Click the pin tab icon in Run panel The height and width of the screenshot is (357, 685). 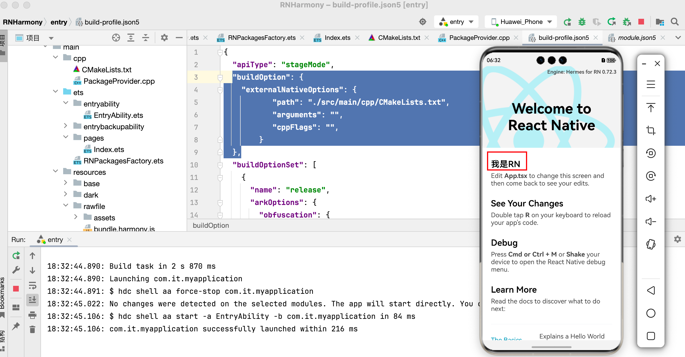pos(16,326)
